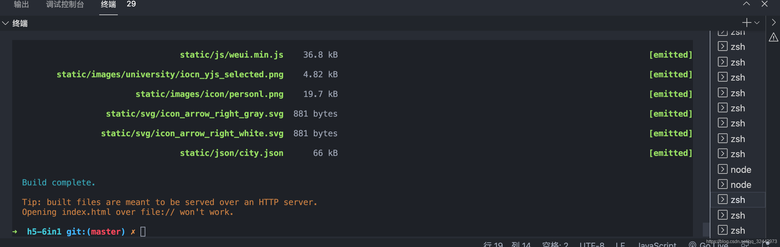
Task: Click static/js/weui.min.js in terminal output
Action: [x=232, y=55]
